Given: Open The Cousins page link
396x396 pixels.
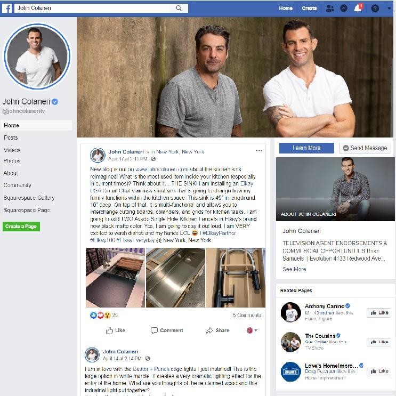Looking at the screenshot, I should click(320, 336).
